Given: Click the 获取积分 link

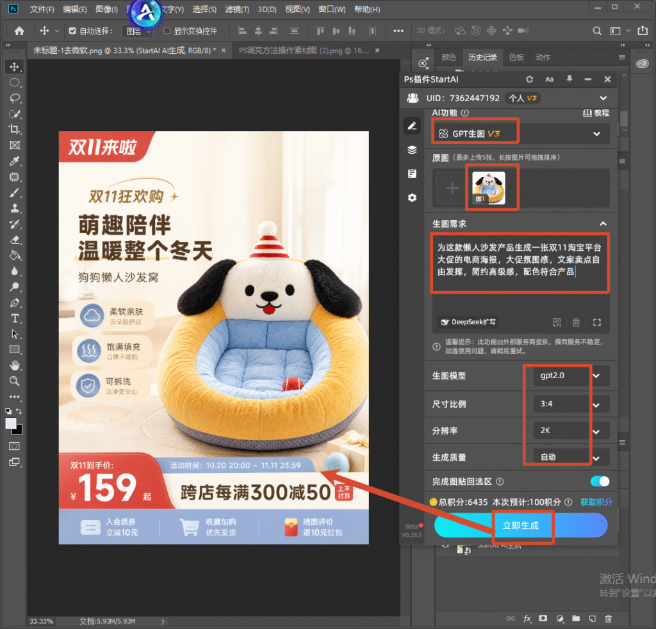Looking at the screenshot, I should click(596, 502).
